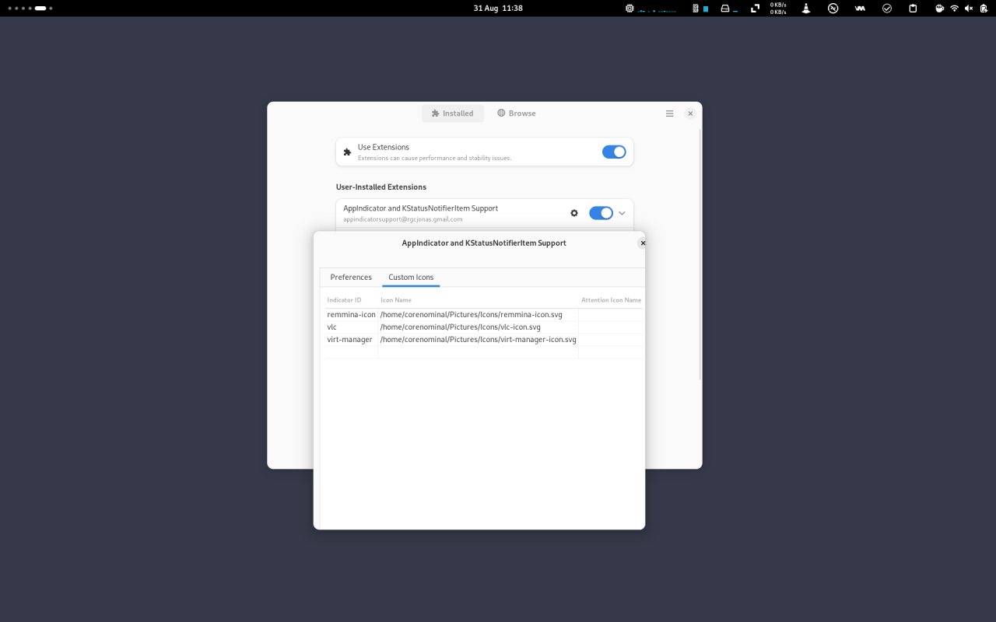Open the hamburger menu in the Extensions window
The height and width of the screenshot is (622, 996).
(x=669, y=113)
